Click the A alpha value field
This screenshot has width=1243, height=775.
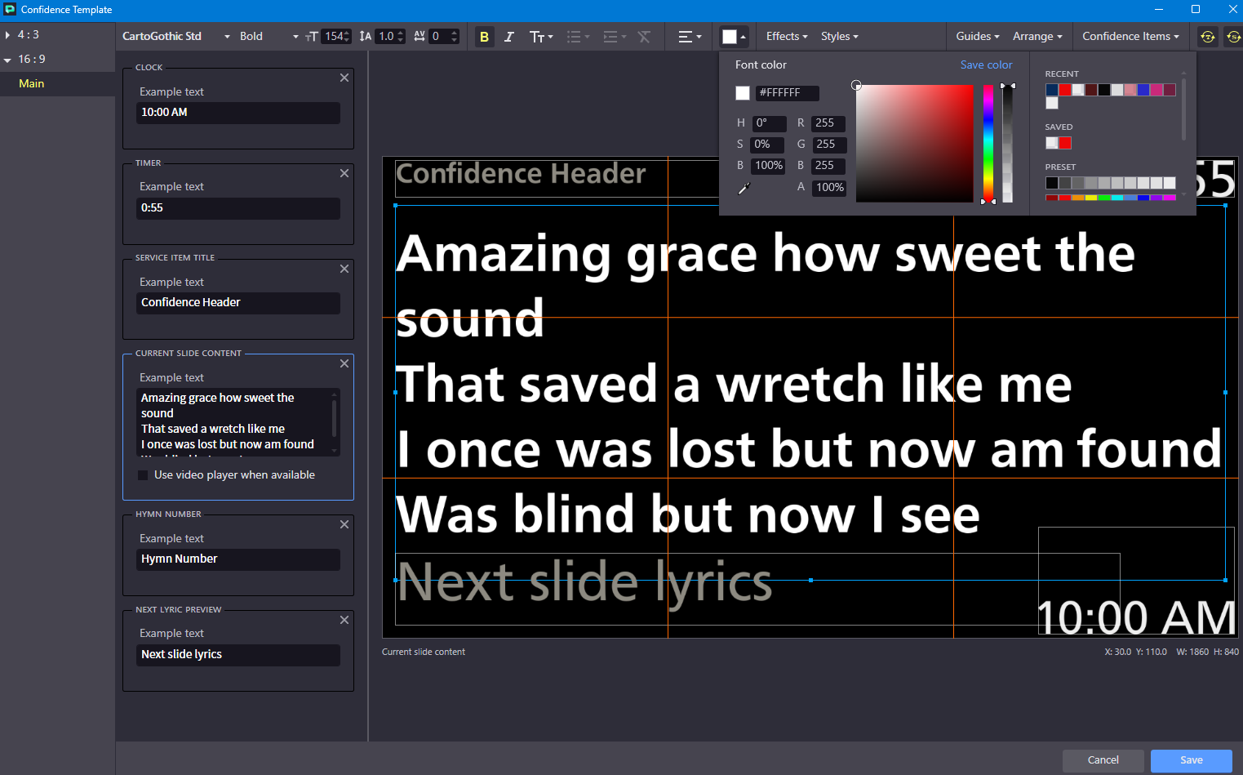pos(829,188)
